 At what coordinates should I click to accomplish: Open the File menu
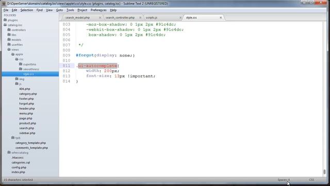pyautogui.click(x=6, y=10)
